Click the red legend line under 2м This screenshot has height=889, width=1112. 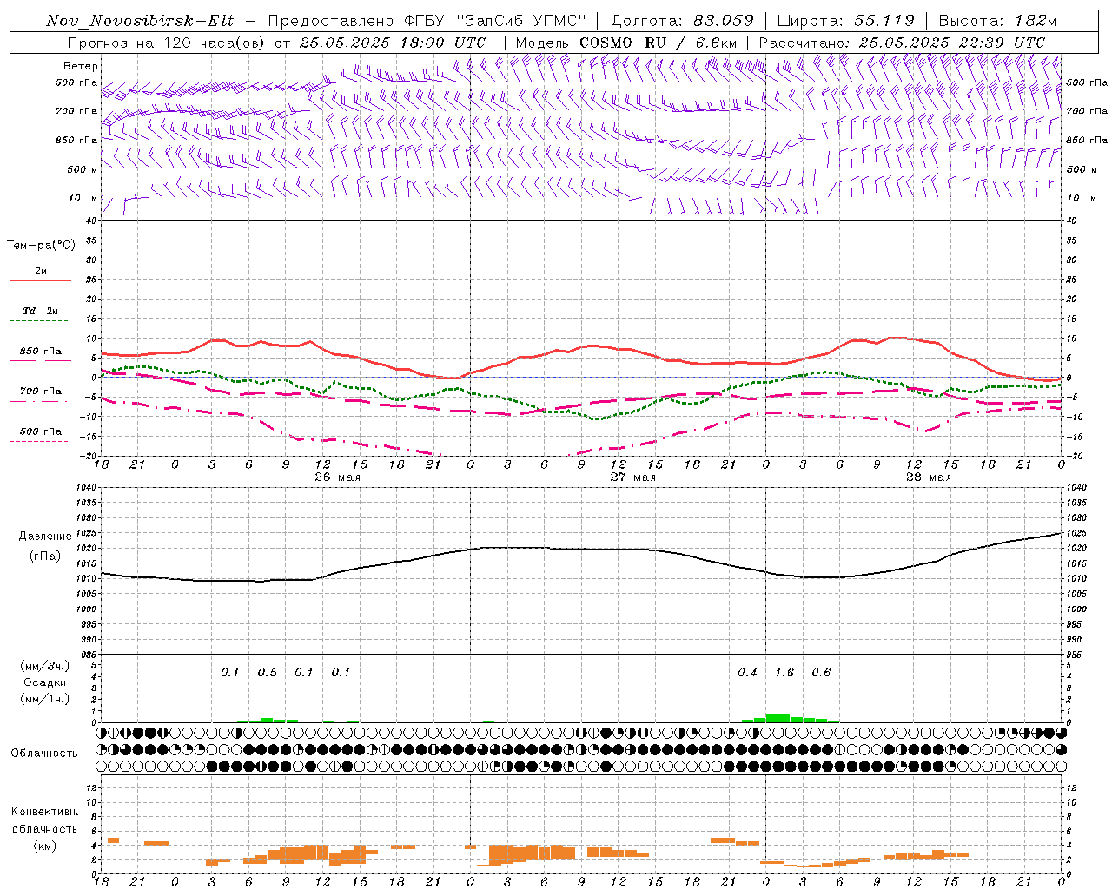click(40, 280)
